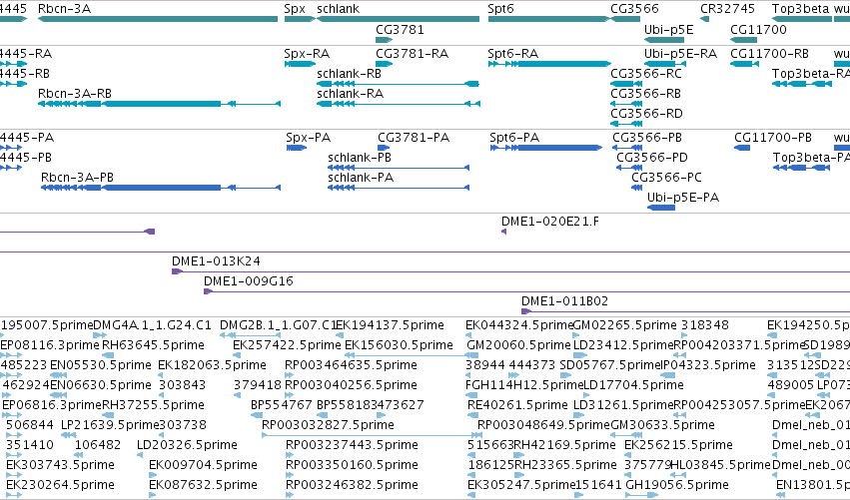Select the schlank-RB transcript
The height and width of the screenshot is (500, 850).
pyautogui.click(x=398, y=84)
